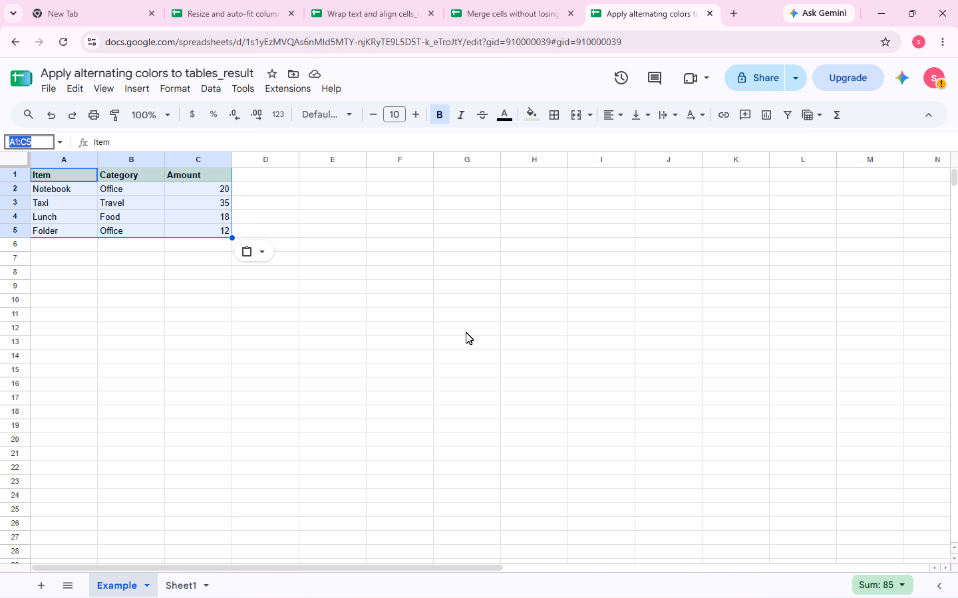Click the insert link icon
The width and height of the screenshot is (958, 598).
(x=724, y=115)
